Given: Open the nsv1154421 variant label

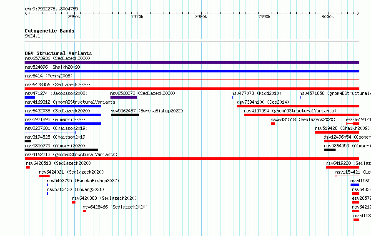Looking at the screenshot, I should (x=353, y=172).
